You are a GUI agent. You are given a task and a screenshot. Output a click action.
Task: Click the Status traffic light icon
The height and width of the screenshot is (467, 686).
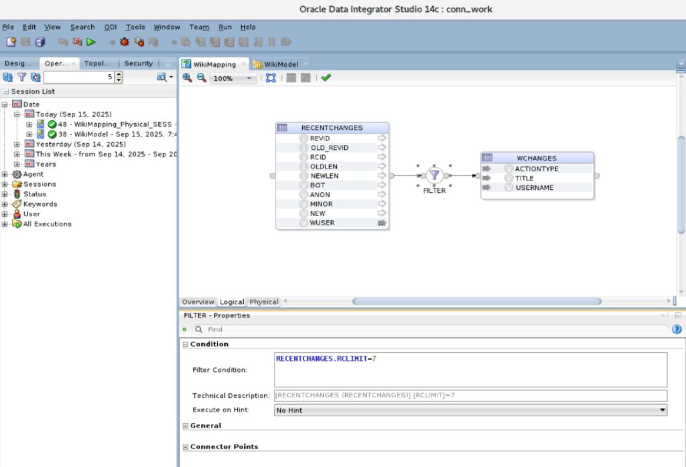[17, 194]
